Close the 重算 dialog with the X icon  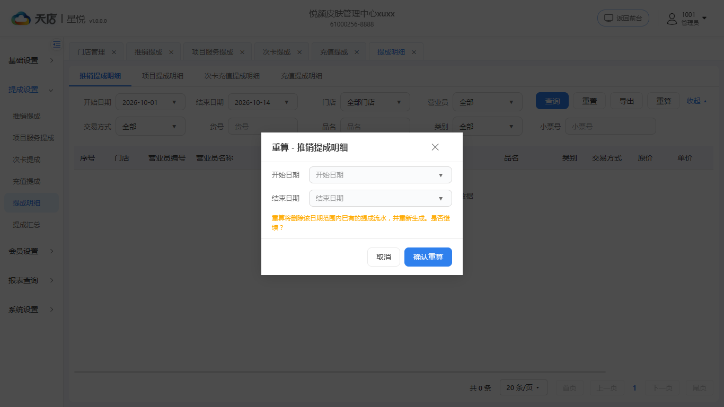435,147
